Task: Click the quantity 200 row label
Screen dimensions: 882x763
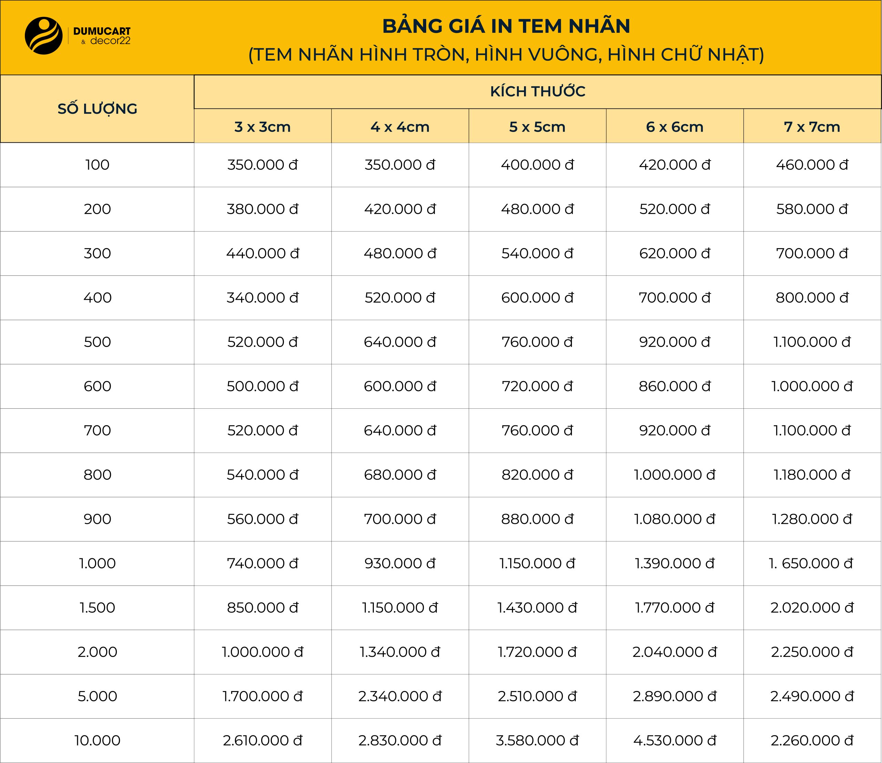Action: pos(98,209)
